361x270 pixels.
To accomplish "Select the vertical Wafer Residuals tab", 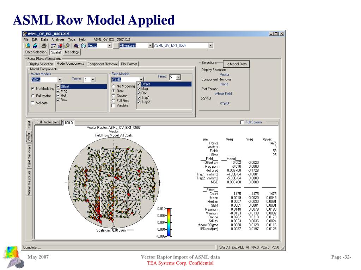I will [29, 183].
